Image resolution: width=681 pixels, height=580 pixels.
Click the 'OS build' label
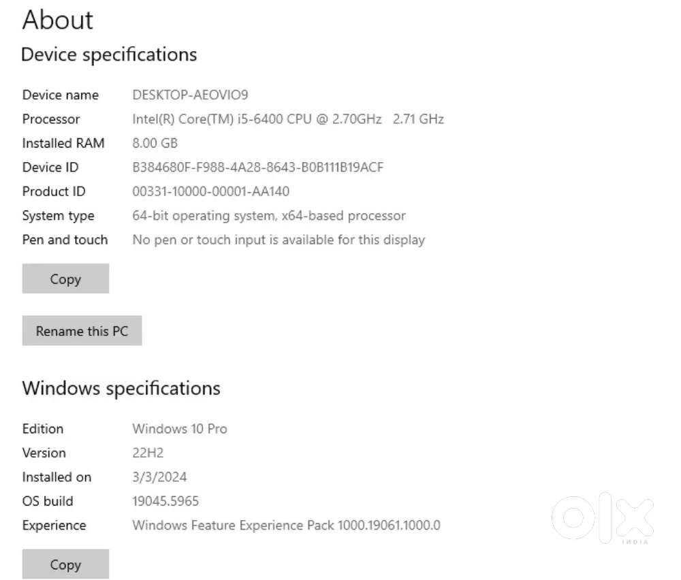pyautogui.click(x=48, y=501)
